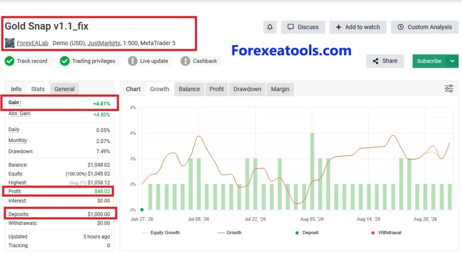Switch to the Info tab
462x254 pixels.
point(16,89)
